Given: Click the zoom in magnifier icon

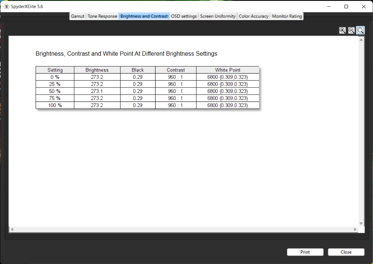Looking at the screenshot, I should 343,30.
